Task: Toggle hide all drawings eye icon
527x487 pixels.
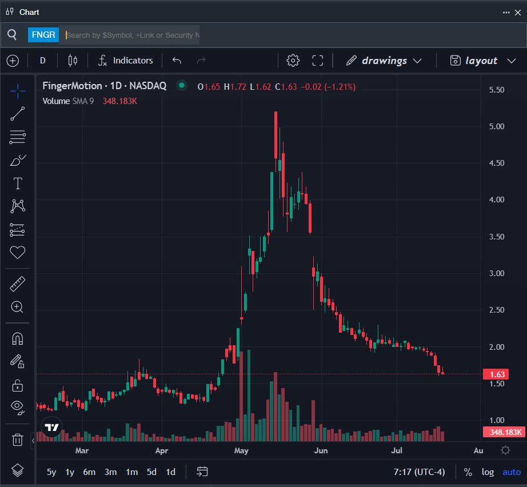Action: coord(18,408)
